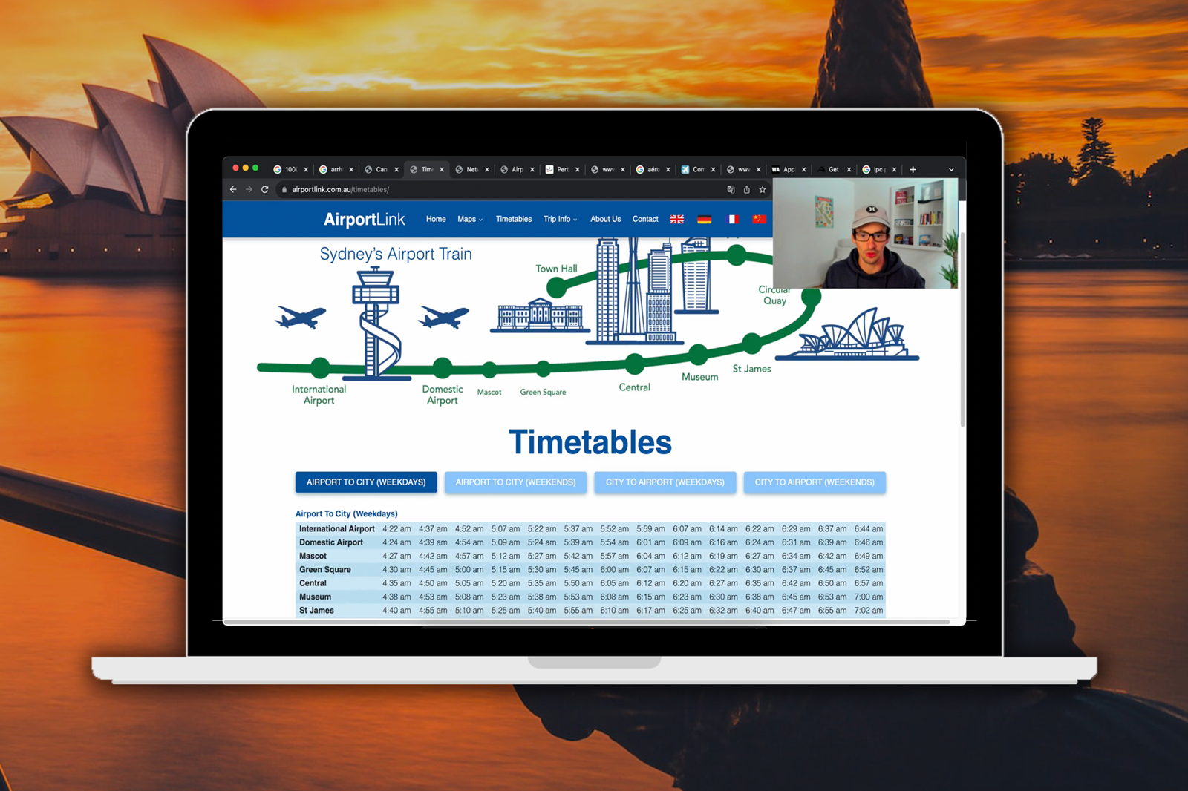Reload the page with refresh icon
This screenshot has width=1188, height=791.
(264, 189)
